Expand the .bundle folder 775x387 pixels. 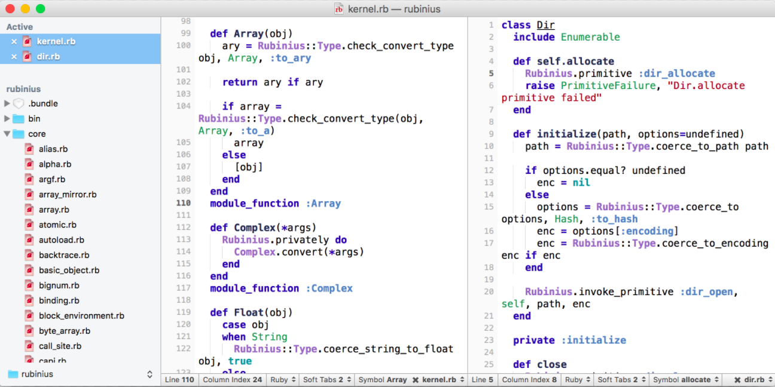(7, 103)
